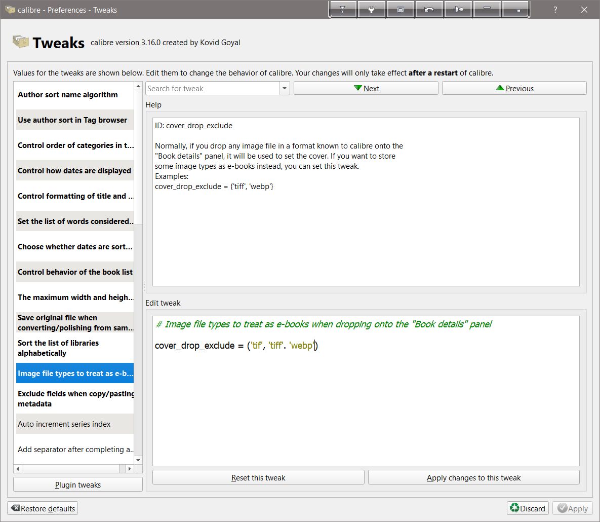Select Image file types to treat as e-books
600x522 pixels.
click(x=75, y=373)
